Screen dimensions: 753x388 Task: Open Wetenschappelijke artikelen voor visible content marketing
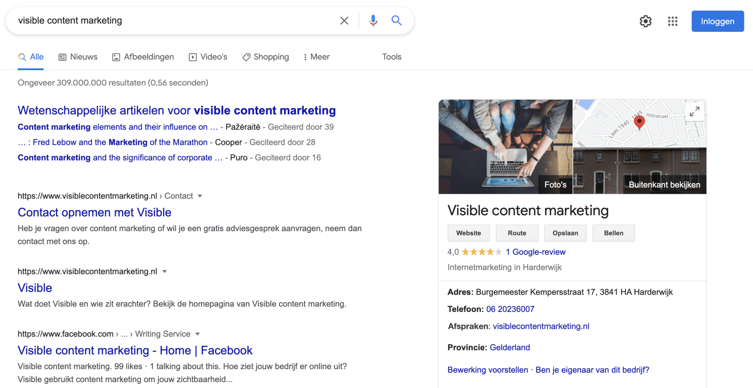pos(176,110)
